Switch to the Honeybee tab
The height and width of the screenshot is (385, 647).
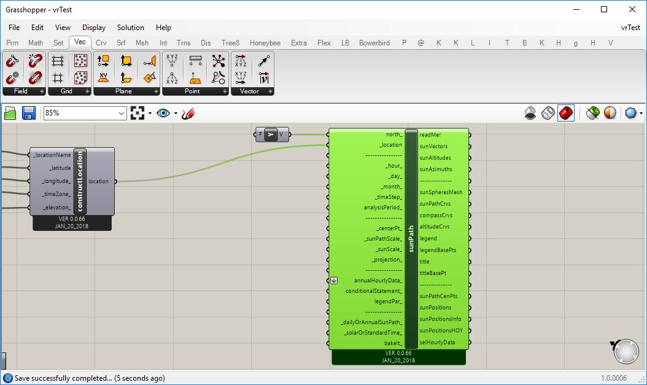tap(265, 43)
